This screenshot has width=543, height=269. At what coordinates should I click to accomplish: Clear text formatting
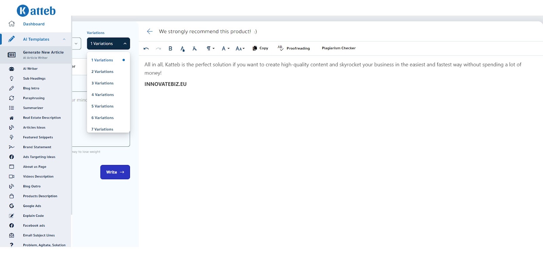click(x=195, y=48)
